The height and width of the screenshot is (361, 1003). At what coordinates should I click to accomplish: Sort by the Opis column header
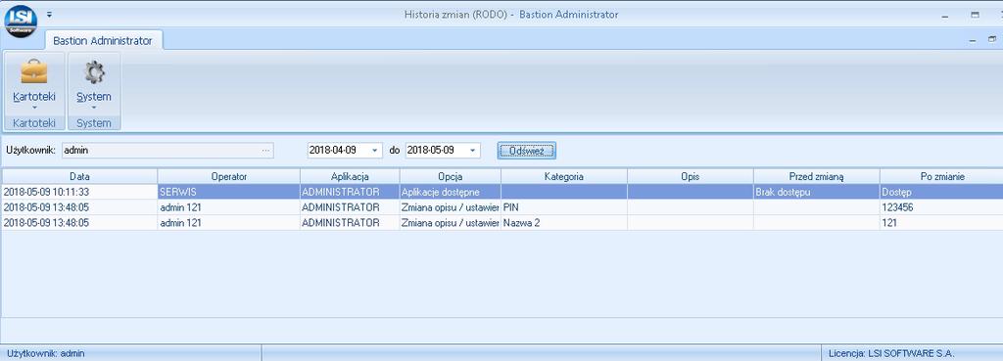click(x=691, y=176)
